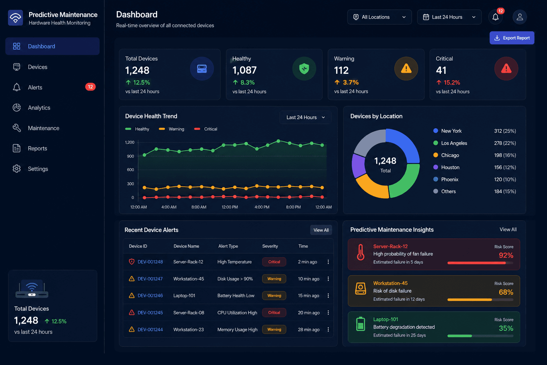Open the user profile avatar icon
Screen dimensions: 547x365
point(520,17)
